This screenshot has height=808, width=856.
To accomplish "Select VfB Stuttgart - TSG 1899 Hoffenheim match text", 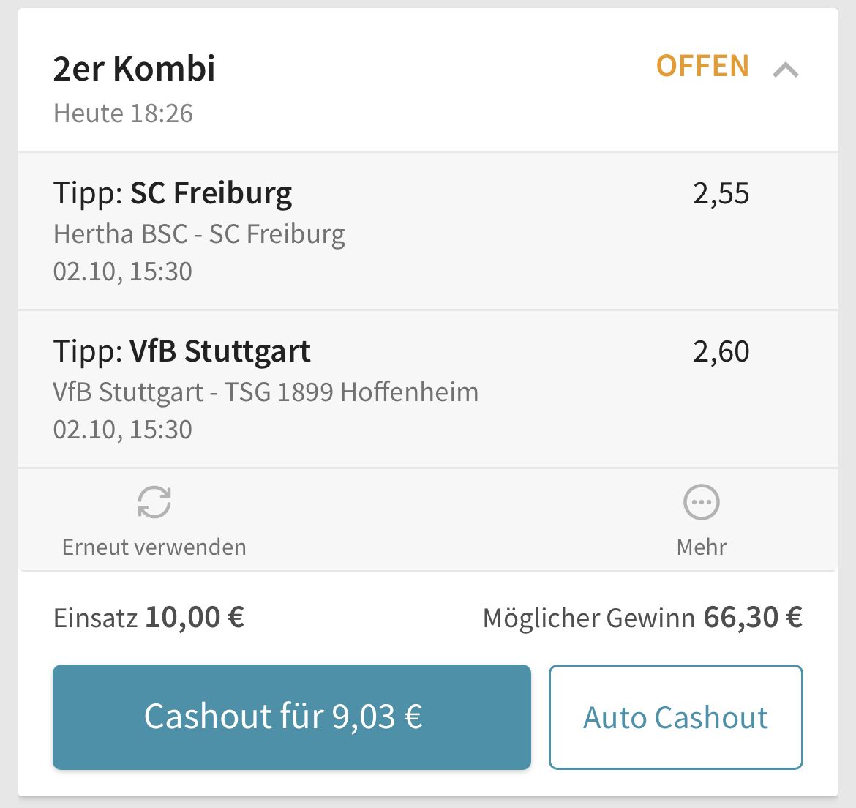I will 266,392.
